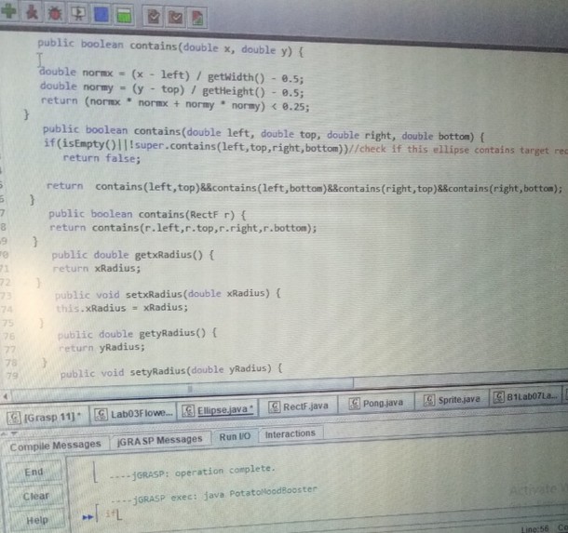Click the 'return xRadius;' code line
568x533 pixels.
(96, 269)
